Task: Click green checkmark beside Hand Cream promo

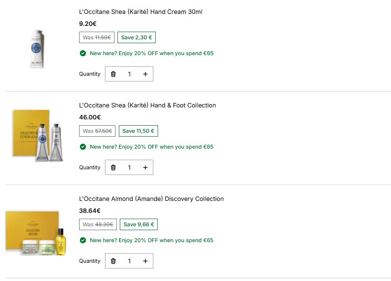Action: (83, 53)
